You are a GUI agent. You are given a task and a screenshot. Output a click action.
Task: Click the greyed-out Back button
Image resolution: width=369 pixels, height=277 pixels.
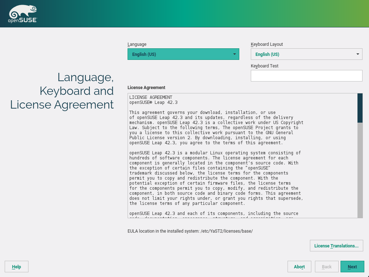(x=326, y=267)
